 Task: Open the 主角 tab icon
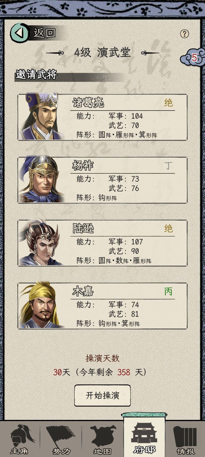point(20,439)
